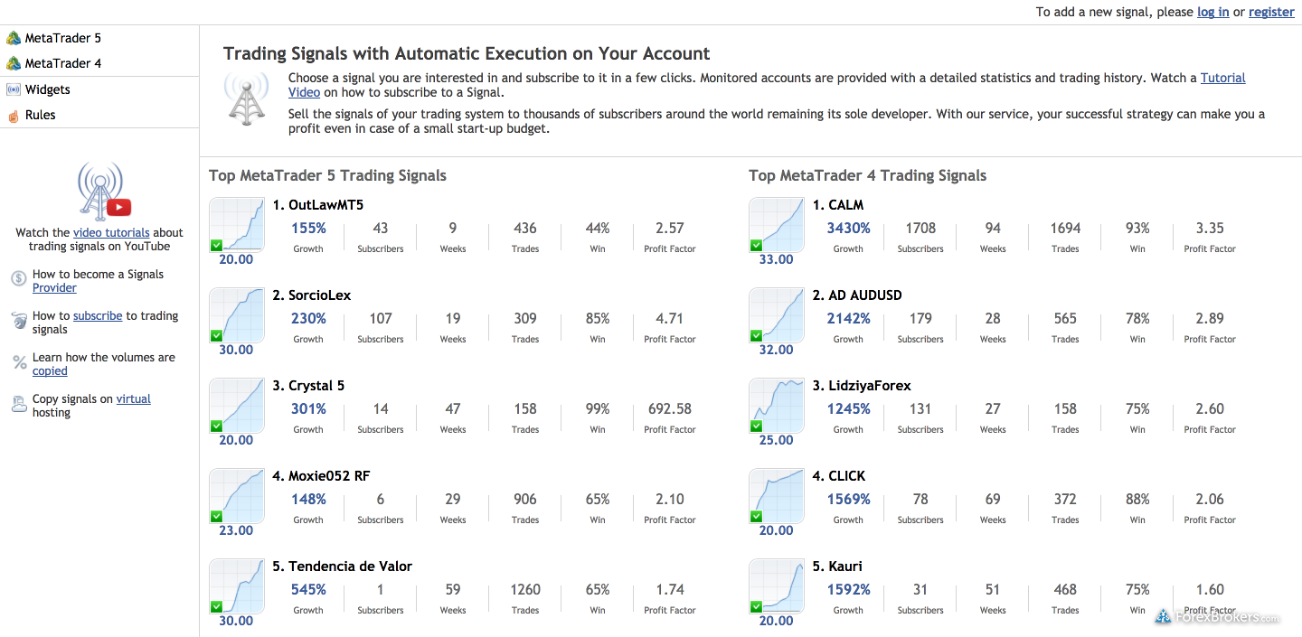Click the signal tower icon in header
Screen dimensions: 1302x637
click(x=246, y=98)
